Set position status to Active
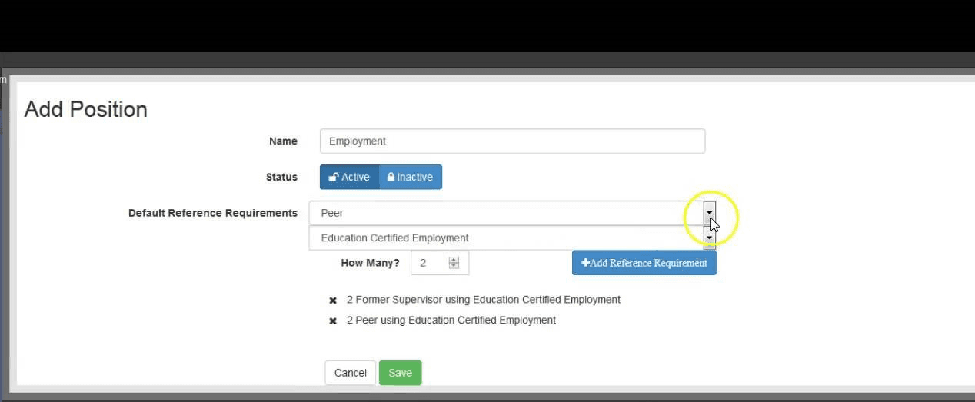 point(349,177)
